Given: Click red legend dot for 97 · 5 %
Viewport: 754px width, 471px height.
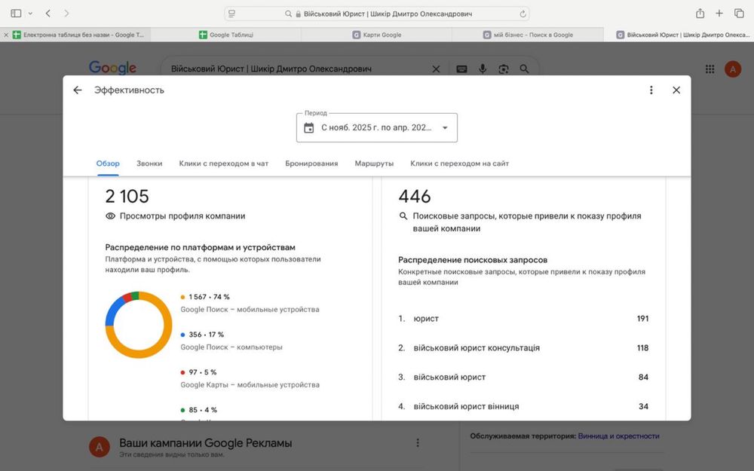Looking at the screenshot, I should click(x=182, y=372).
